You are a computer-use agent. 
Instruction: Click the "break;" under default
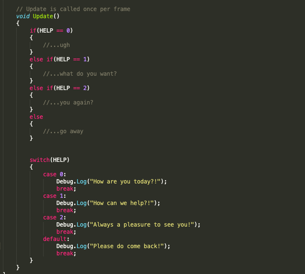[x=66, y=253]
